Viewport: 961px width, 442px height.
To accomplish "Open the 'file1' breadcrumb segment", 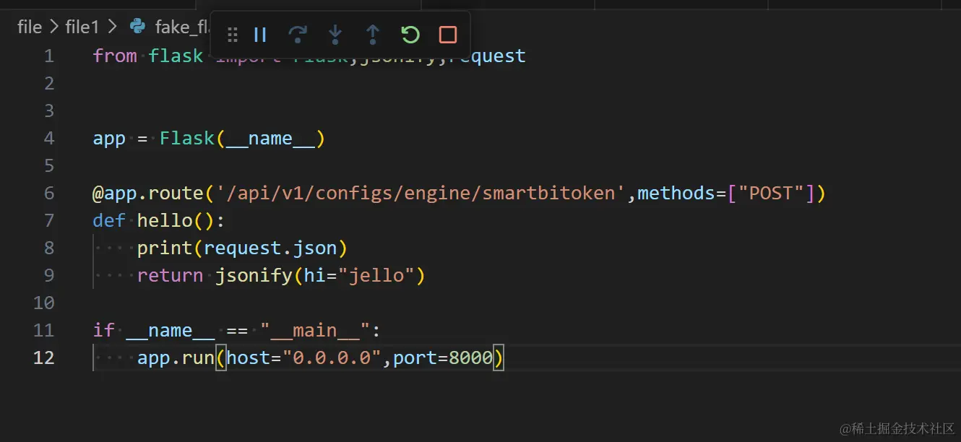I will 82,27.
